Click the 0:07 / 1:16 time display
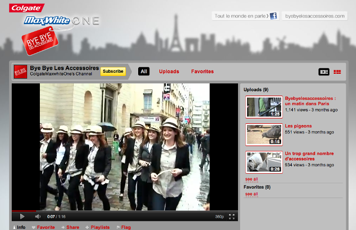 click(x=56, y=217)
